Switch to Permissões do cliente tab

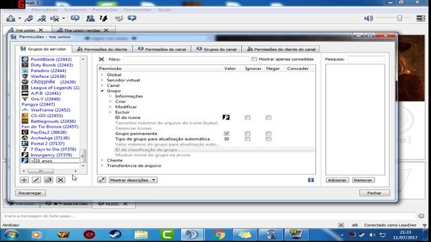[102, 49]
